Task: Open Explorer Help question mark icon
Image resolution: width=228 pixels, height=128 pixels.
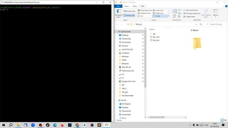Action: point(226,6)
